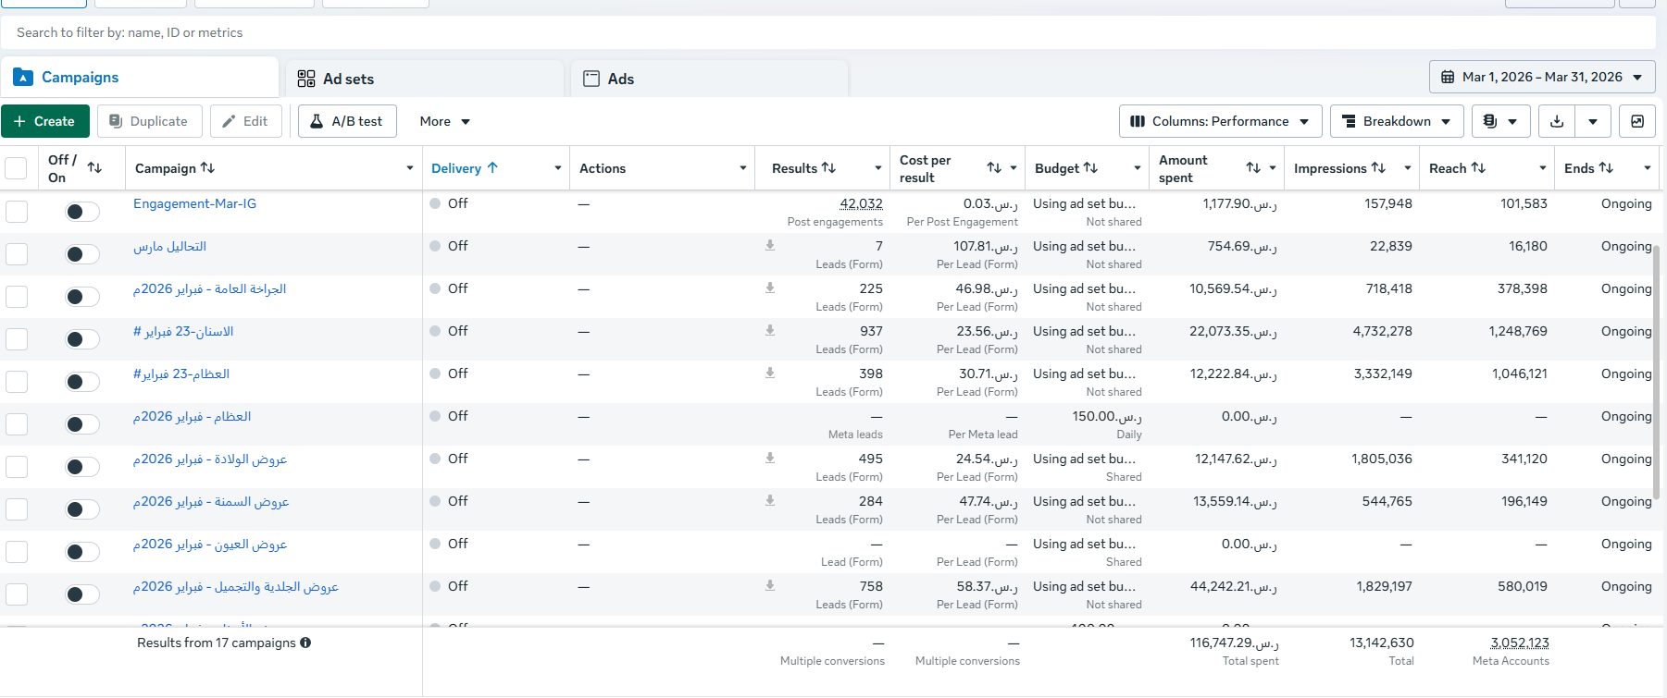Screen dimensions: 1667x698
Task: Sort by Impressions column arrows
Action: pos(1378,167)
